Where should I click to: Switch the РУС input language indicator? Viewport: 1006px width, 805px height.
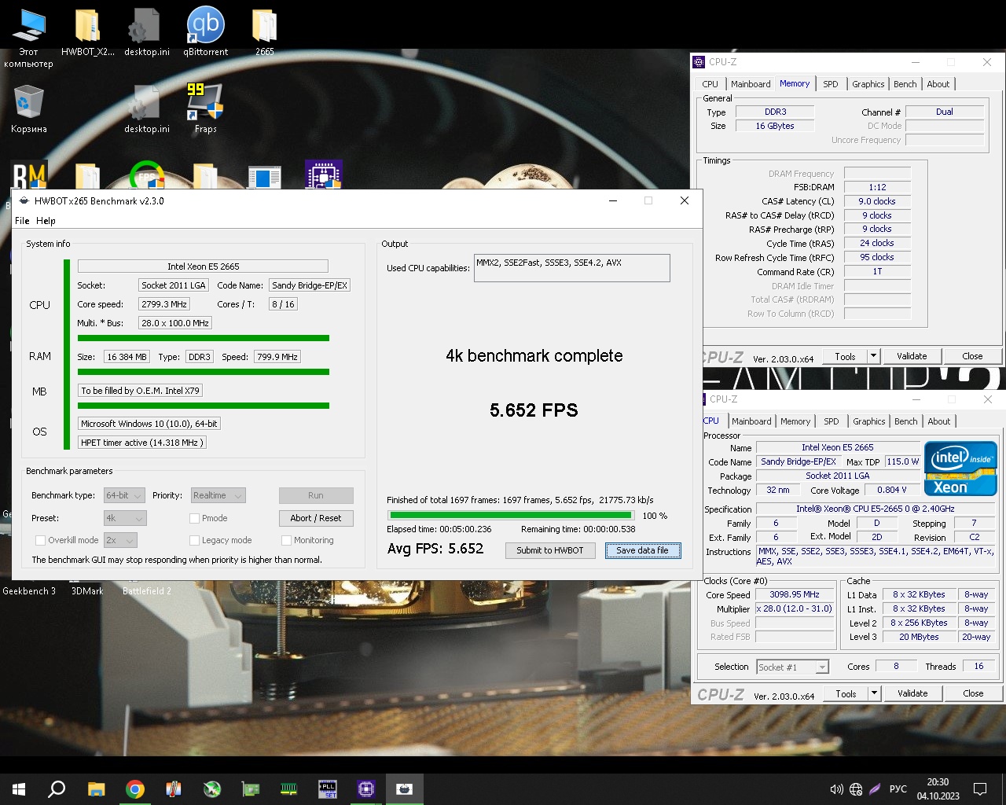point(898,789)
